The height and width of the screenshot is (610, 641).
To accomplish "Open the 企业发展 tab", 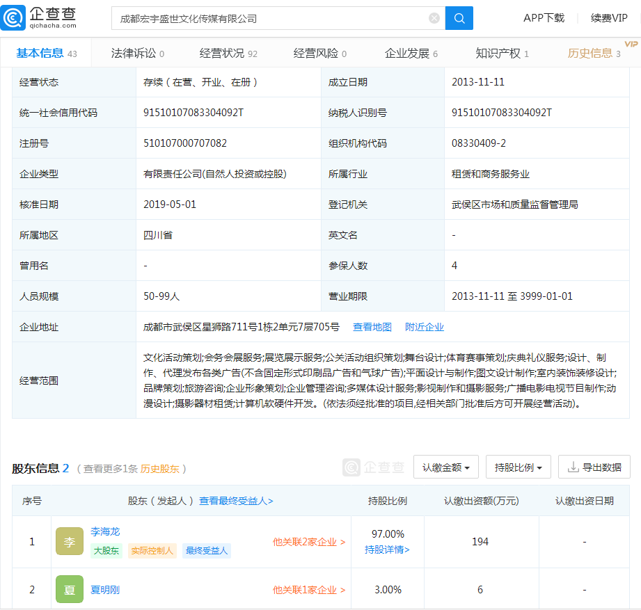I will 411,53.
